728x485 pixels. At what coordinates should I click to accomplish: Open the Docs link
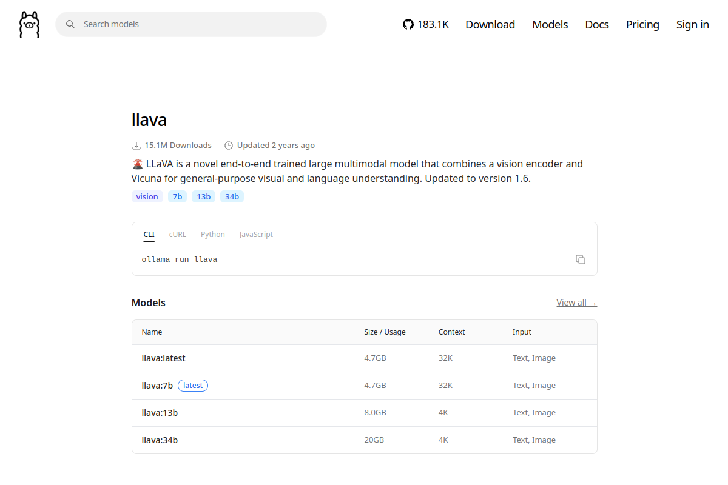tap(597, 24)
